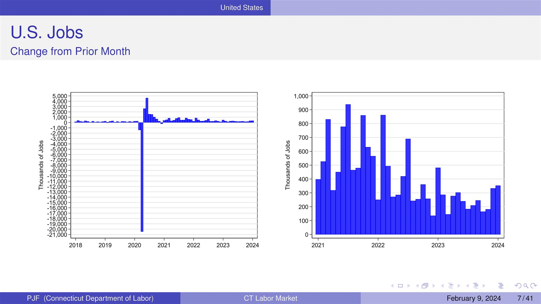Click the U.S. Jobs slide title

[47, 32]
